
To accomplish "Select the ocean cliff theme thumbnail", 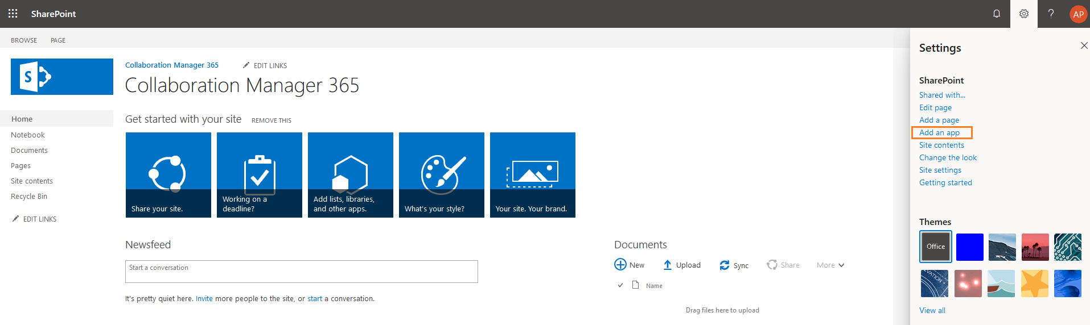I will pyautogui.click(x=1002, y=247).
